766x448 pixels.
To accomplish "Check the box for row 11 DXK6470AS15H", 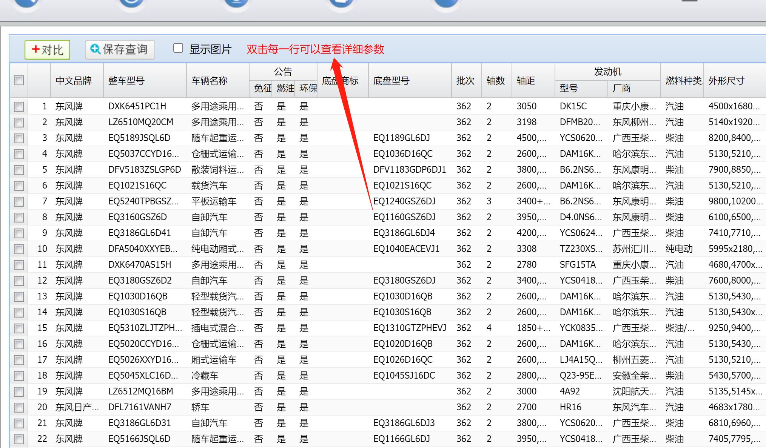I will [19, 265].
